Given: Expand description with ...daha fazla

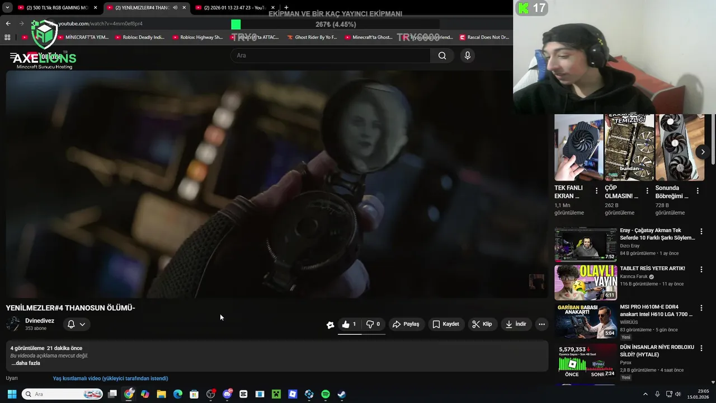Looking at the screenshot, I should click(x=26, y=363).
